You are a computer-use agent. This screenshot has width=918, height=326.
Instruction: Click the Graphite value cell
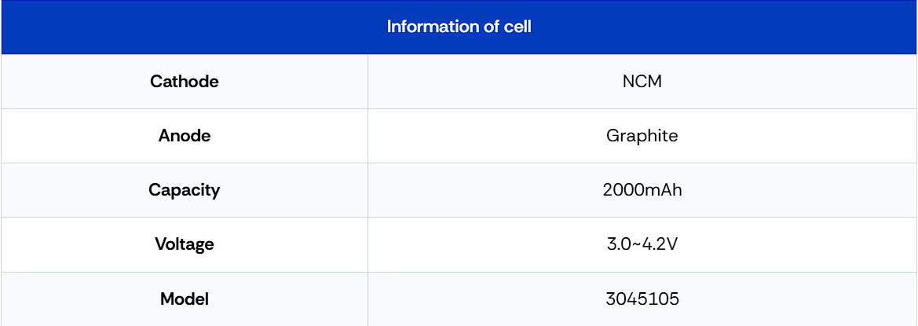pos(642,136)
